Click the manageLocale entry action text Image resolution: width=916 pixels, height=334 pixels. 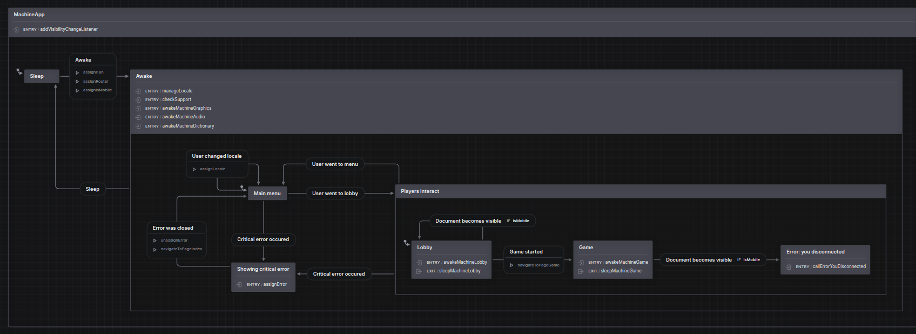pyautogui.click(x=177, y=91)
